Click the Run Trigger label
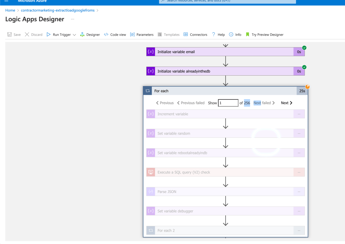The height and width of the screenshot is (244, 345). coord(62,35)
